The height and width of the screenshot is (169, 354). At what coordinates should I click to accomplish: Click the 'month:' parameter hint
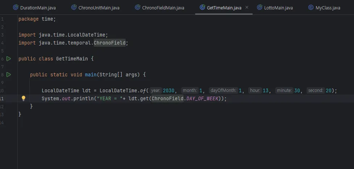coord(190,90)
